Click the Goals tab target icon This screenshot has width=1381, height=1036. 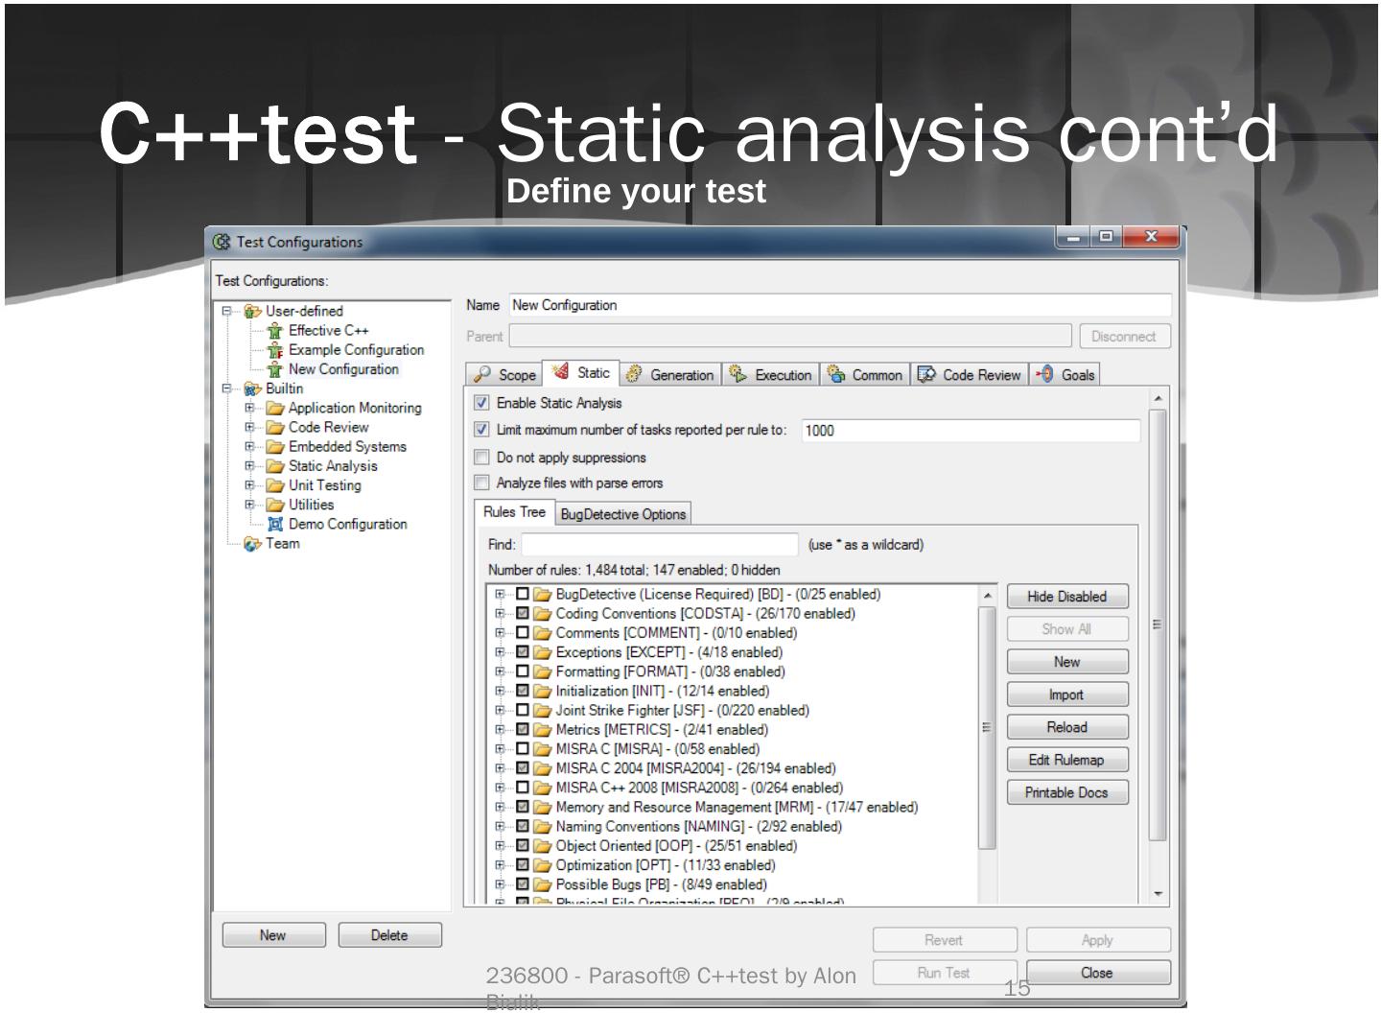click(1045, 374)
